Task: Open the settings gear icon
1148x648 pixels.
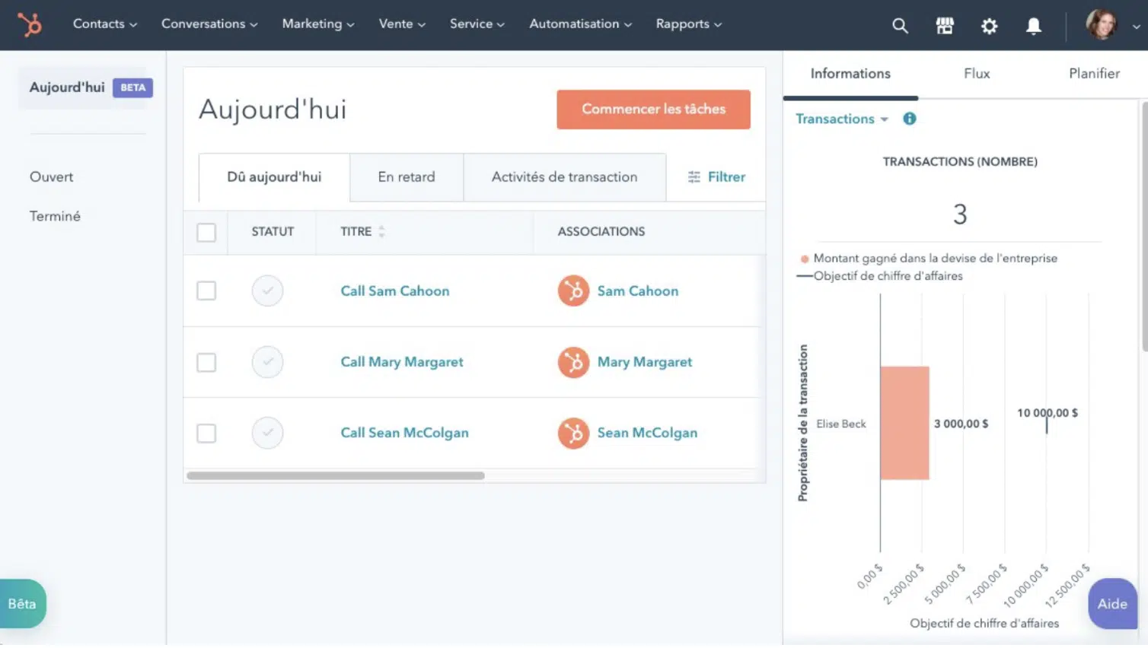Action: [989, 26]
